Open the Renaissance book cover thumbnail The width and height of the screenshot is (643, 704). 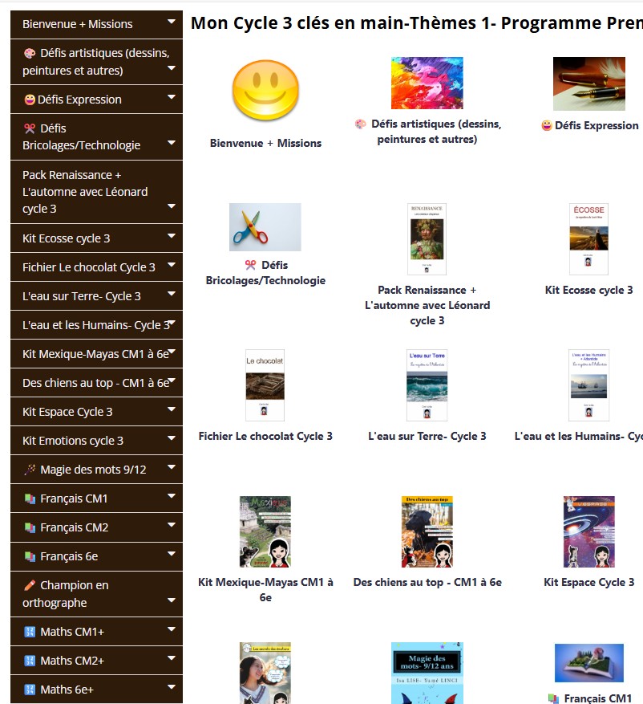point(427,239)
